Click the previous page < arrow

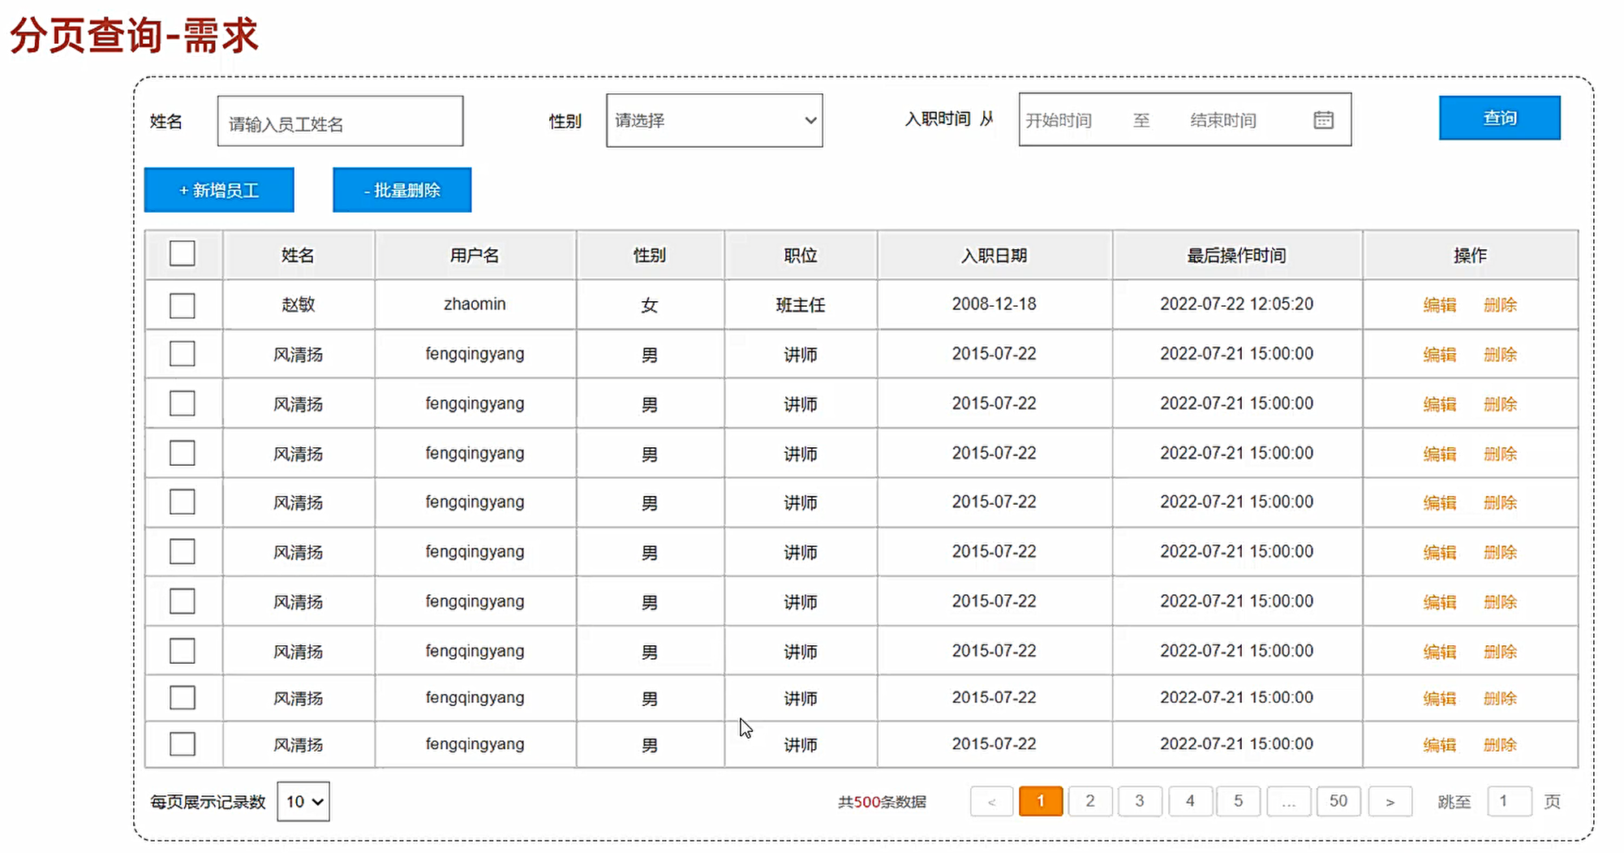(x=991, y=801)
